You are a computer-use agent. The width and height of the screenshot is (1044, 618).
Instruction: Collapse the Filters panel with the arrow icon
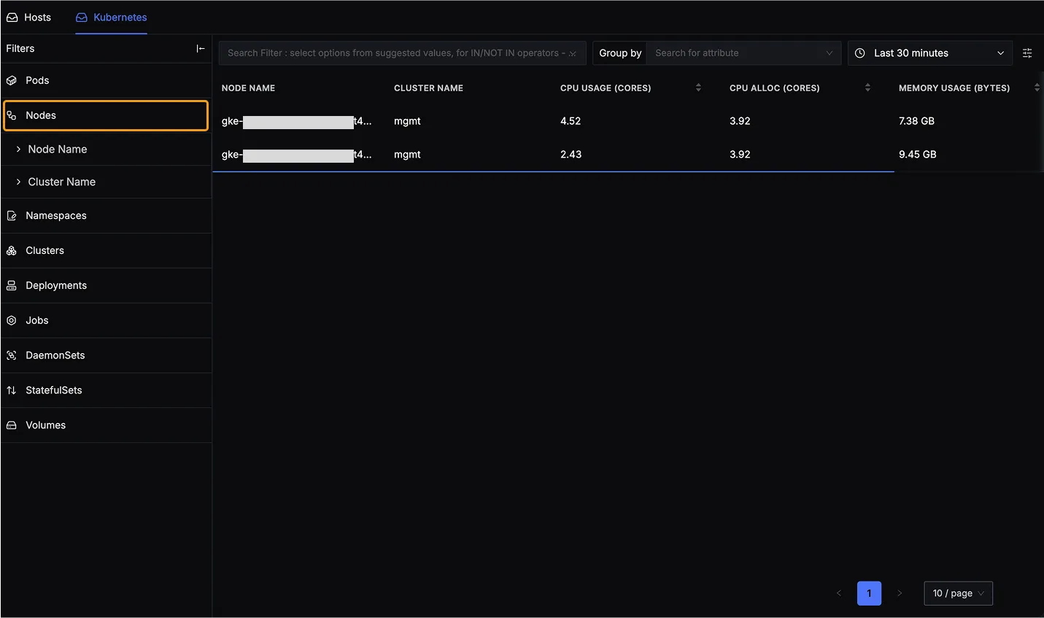click(201, 48)
